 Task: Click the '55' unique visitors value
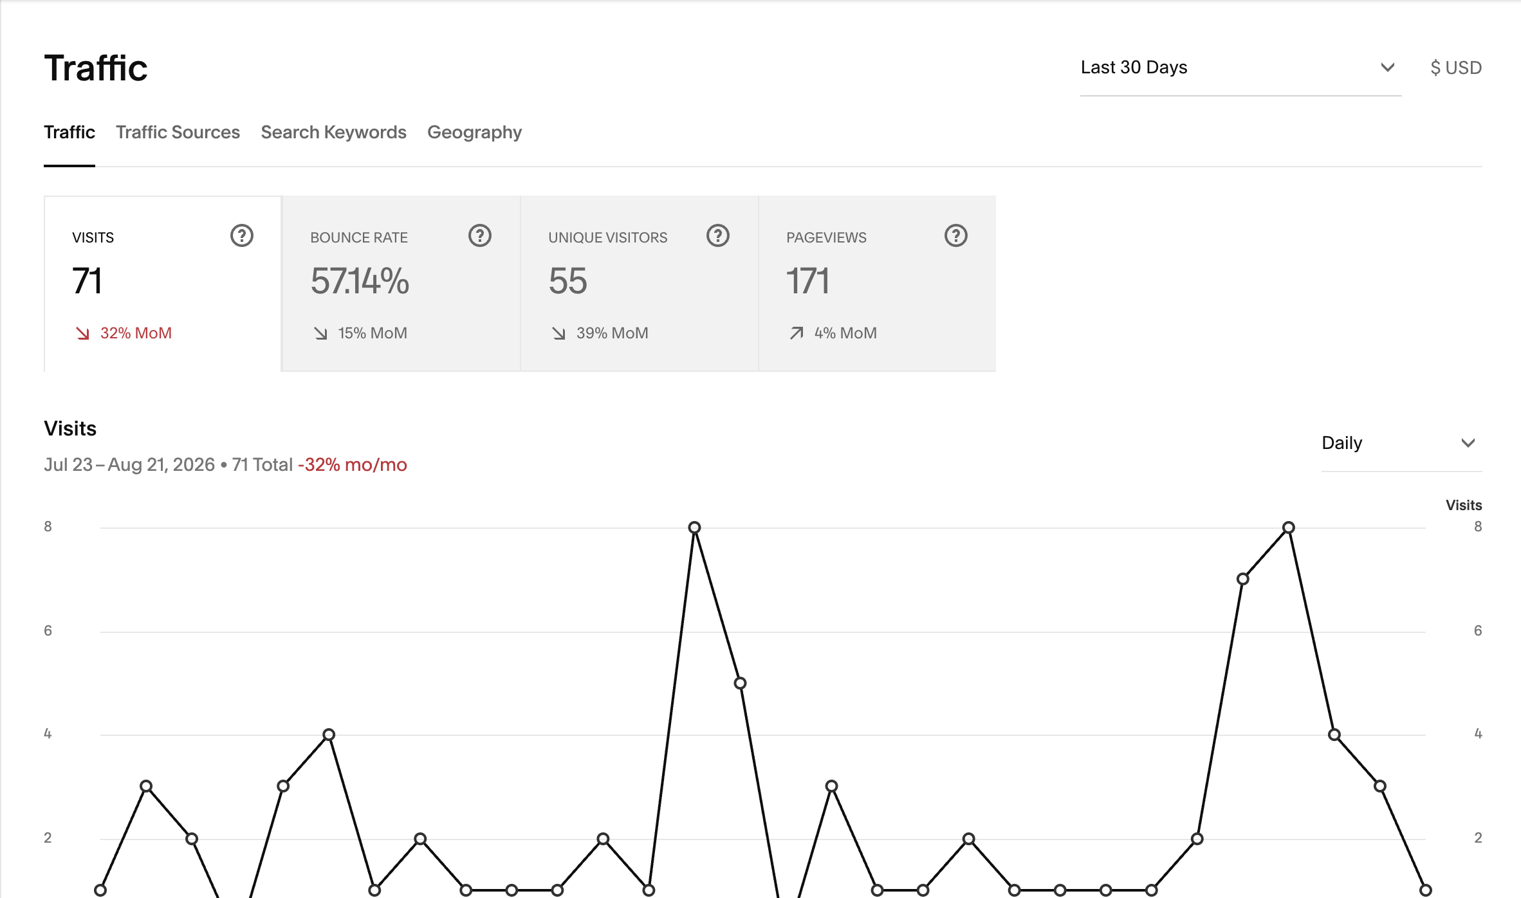tap(567, 281)
